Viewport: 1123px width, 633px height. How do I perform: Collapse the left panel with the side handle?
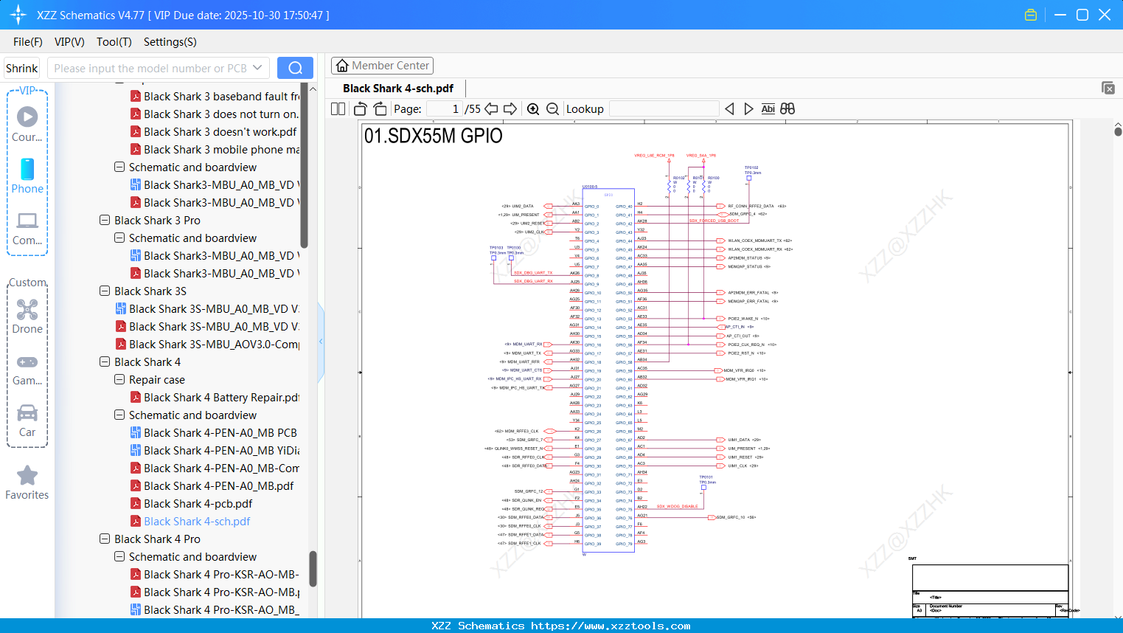click(321, 342)
